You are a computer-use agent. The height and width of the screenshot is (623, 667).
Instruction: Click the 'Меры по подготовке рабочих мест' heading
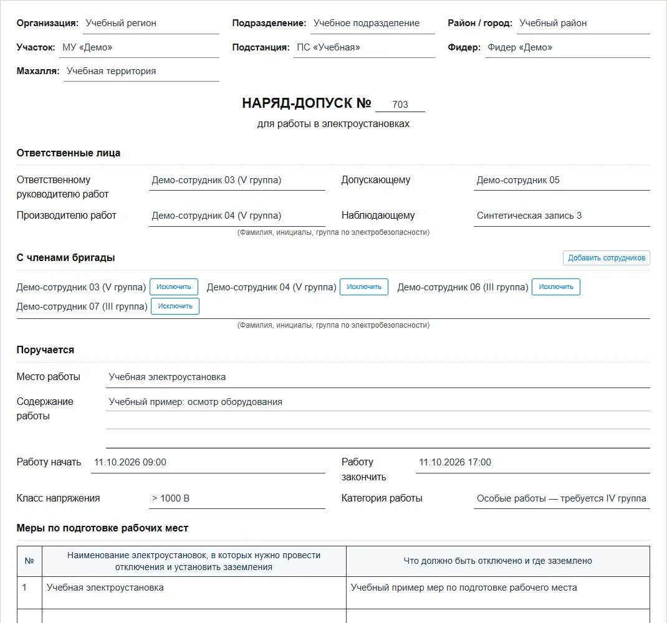[102, 528]
